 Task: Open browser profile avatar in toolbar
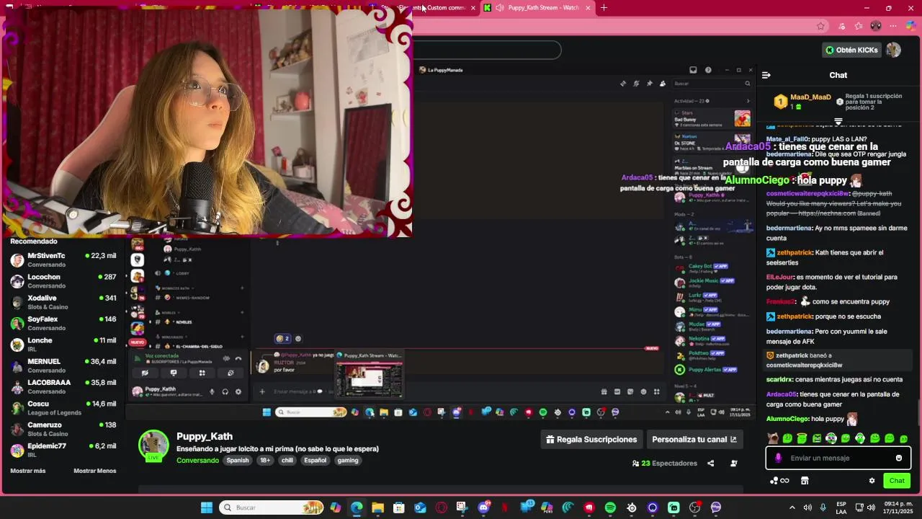[x=876, y=26]
